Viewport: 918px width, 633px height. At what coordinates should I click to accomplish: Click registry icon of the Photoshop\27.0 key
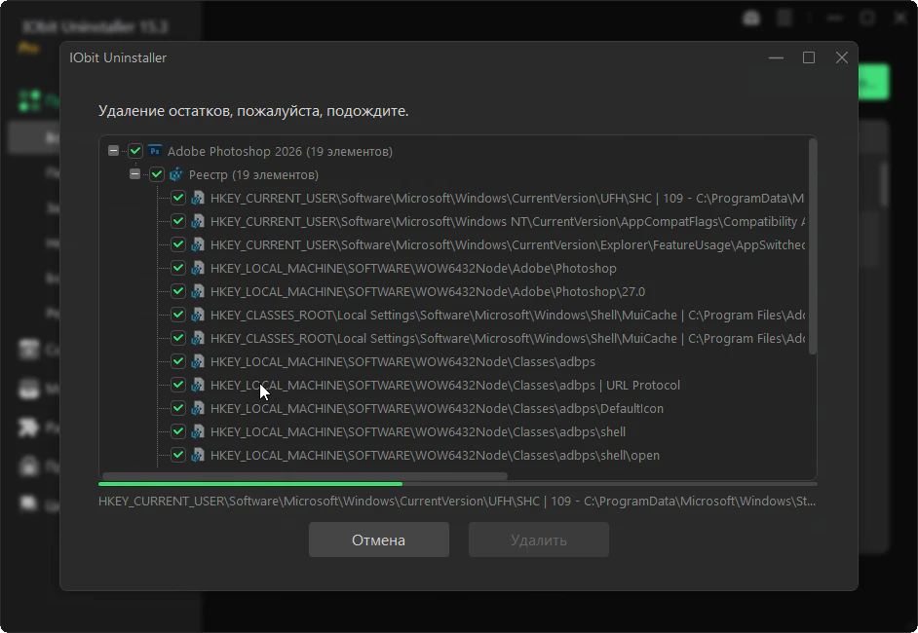click(x=198, y=291)
